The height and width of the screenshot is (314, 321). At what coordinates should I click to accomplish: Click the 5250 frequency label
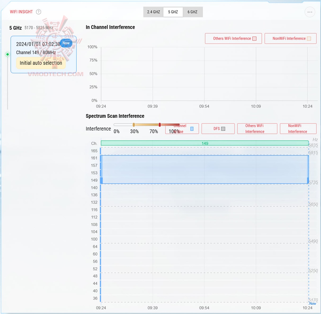pyautogui.click(x=313, y=271)
